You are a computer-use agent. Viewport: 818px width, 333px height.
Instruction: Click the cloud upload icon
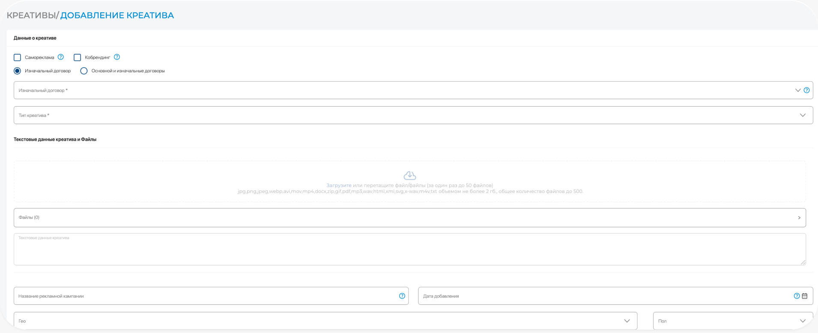point(410,175)
